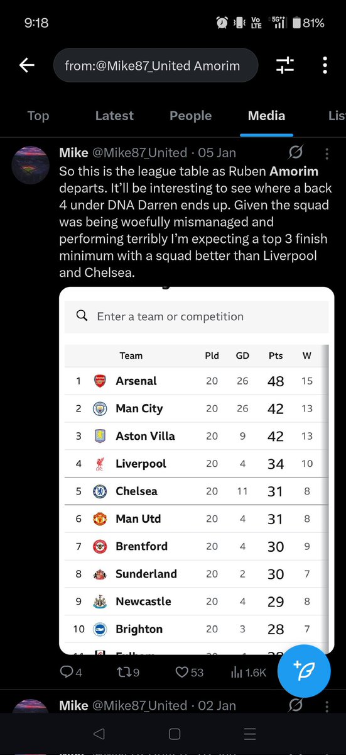Viewport: 346px width, 755px height.
Task: Switch to the Top tab
Action: 38,116
